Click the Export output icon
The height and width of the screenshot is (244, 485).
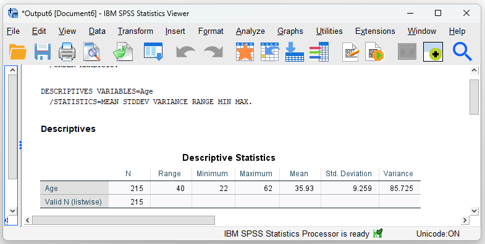(x=123, y=52)
